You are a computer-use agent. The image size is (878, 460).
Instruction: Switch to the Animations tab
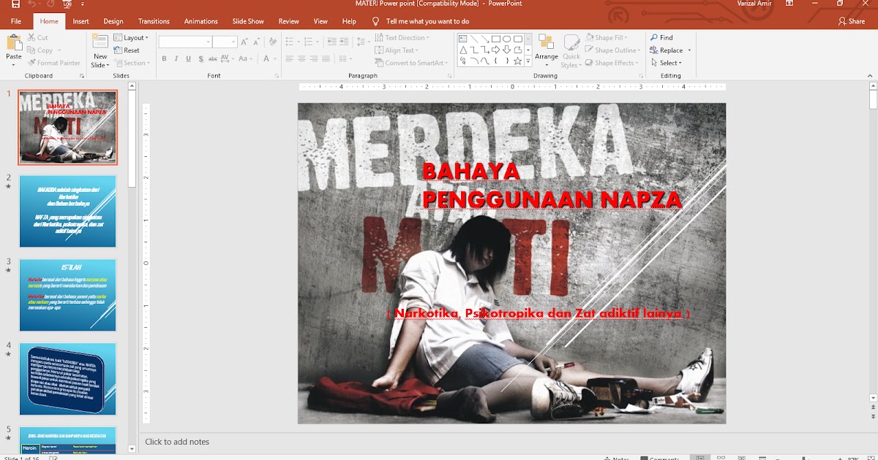[200, 21]
